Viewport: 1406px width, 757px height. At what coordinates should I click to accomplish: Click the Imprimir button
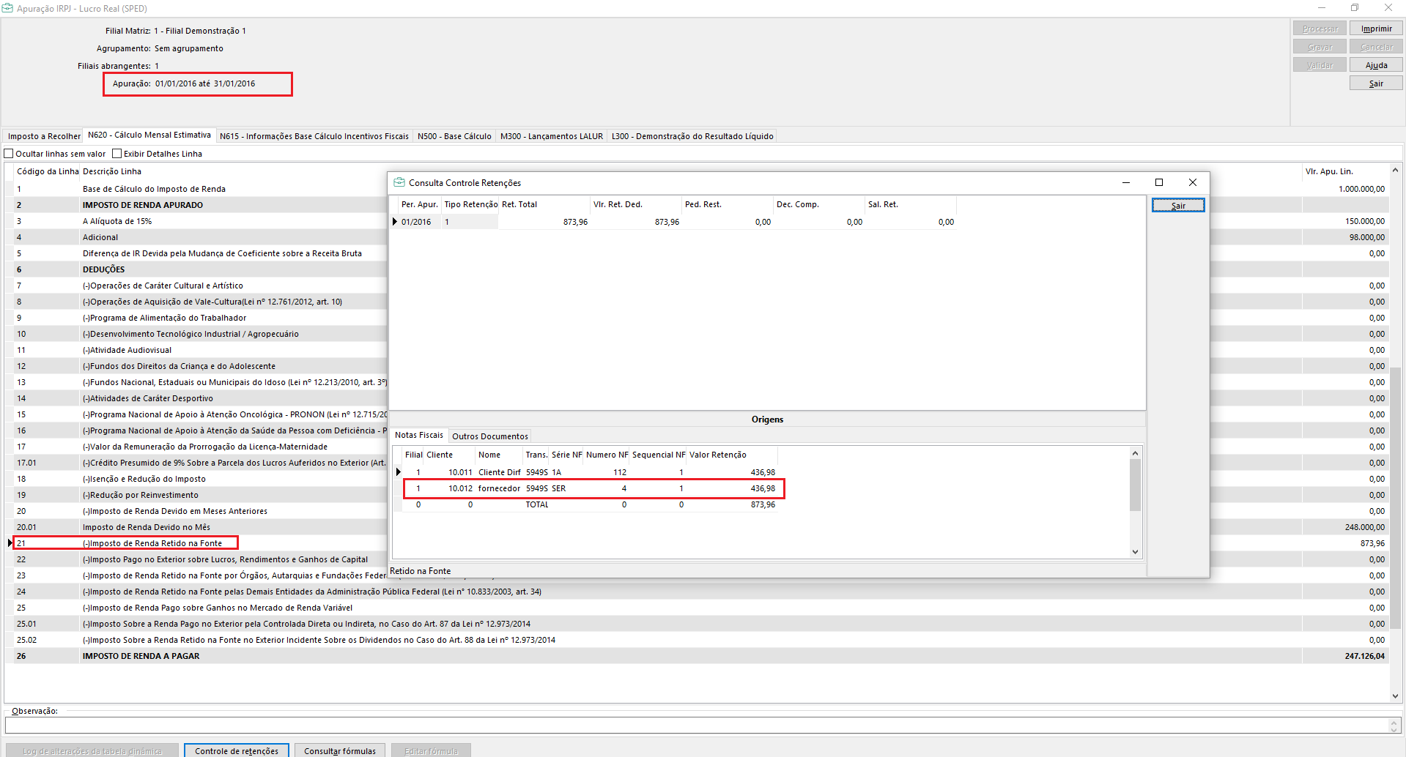(1376, 29)
